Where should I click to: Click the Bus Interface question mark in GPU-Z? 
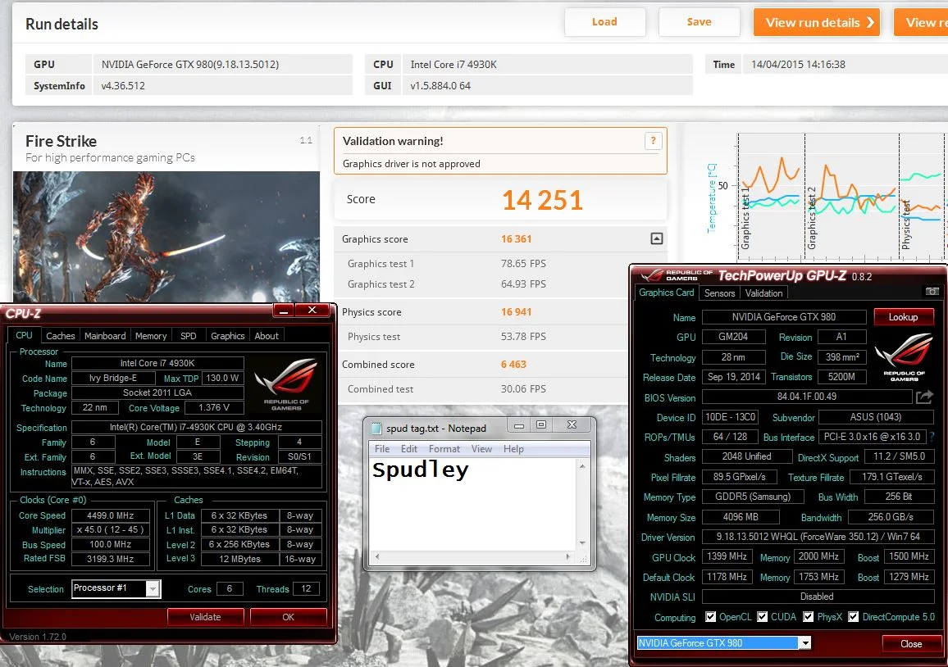click(x=932, y=436)
